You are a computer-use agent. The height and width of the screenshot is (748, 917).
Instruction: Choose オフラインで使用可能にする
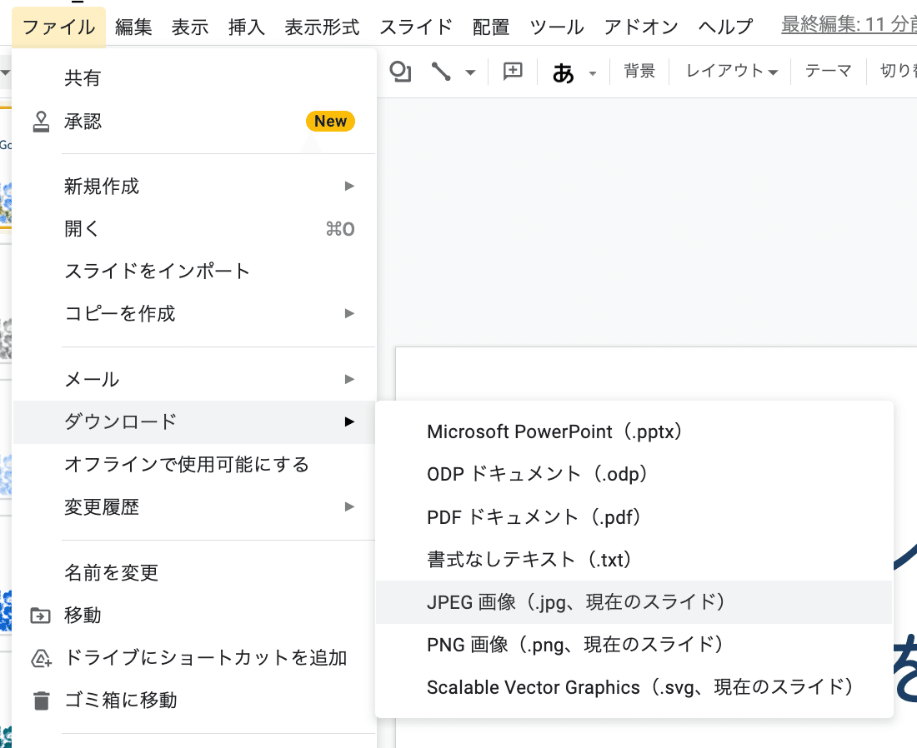[193, 464]
